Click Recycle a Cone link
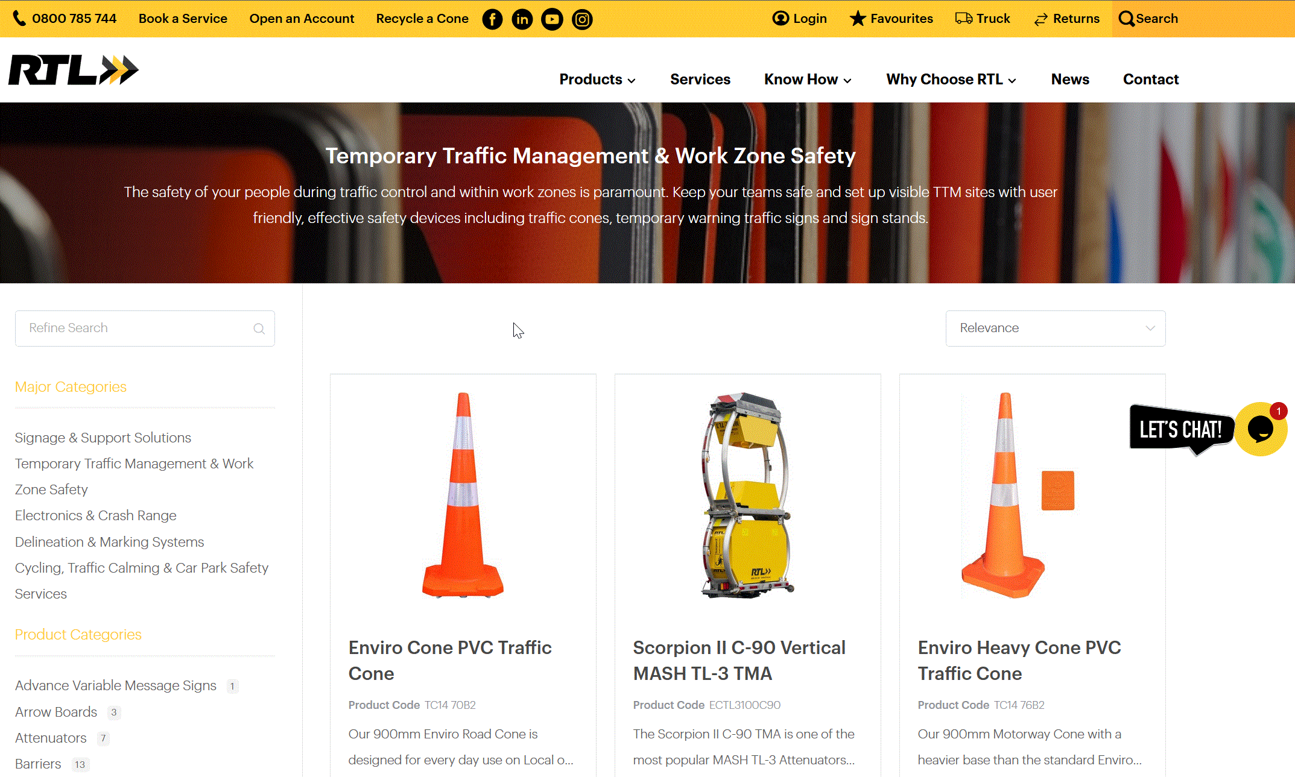This screenshot has width=1295, height=777. click(422, 19)
